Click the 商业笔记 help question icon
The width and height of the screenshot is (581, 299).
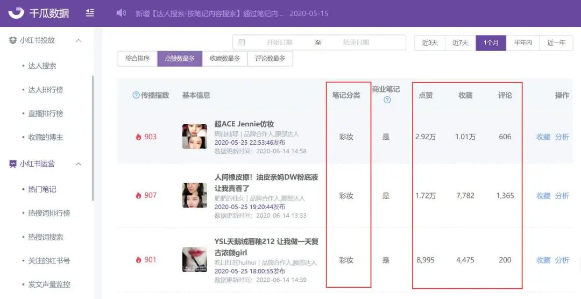pyautogui.click(x=387, y=99)
